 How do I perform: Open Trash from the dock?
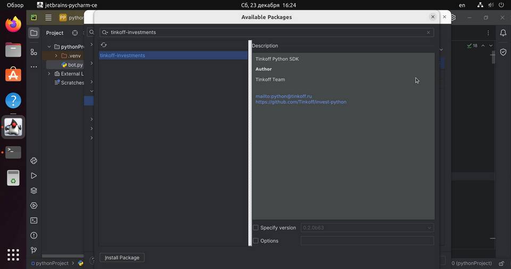click(x=13, y=178)
